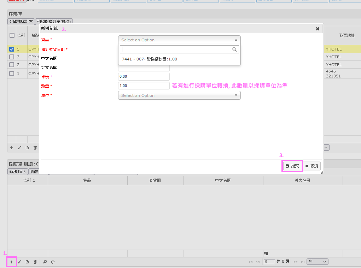Open the magnifier search icon in the bottom toolbar
361x268 pixels.
(44, 262)
